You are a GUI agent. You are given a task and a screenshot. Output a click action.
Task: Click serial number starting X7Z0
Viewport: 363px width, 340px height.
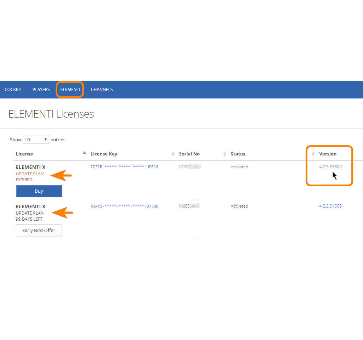(190, 167)
